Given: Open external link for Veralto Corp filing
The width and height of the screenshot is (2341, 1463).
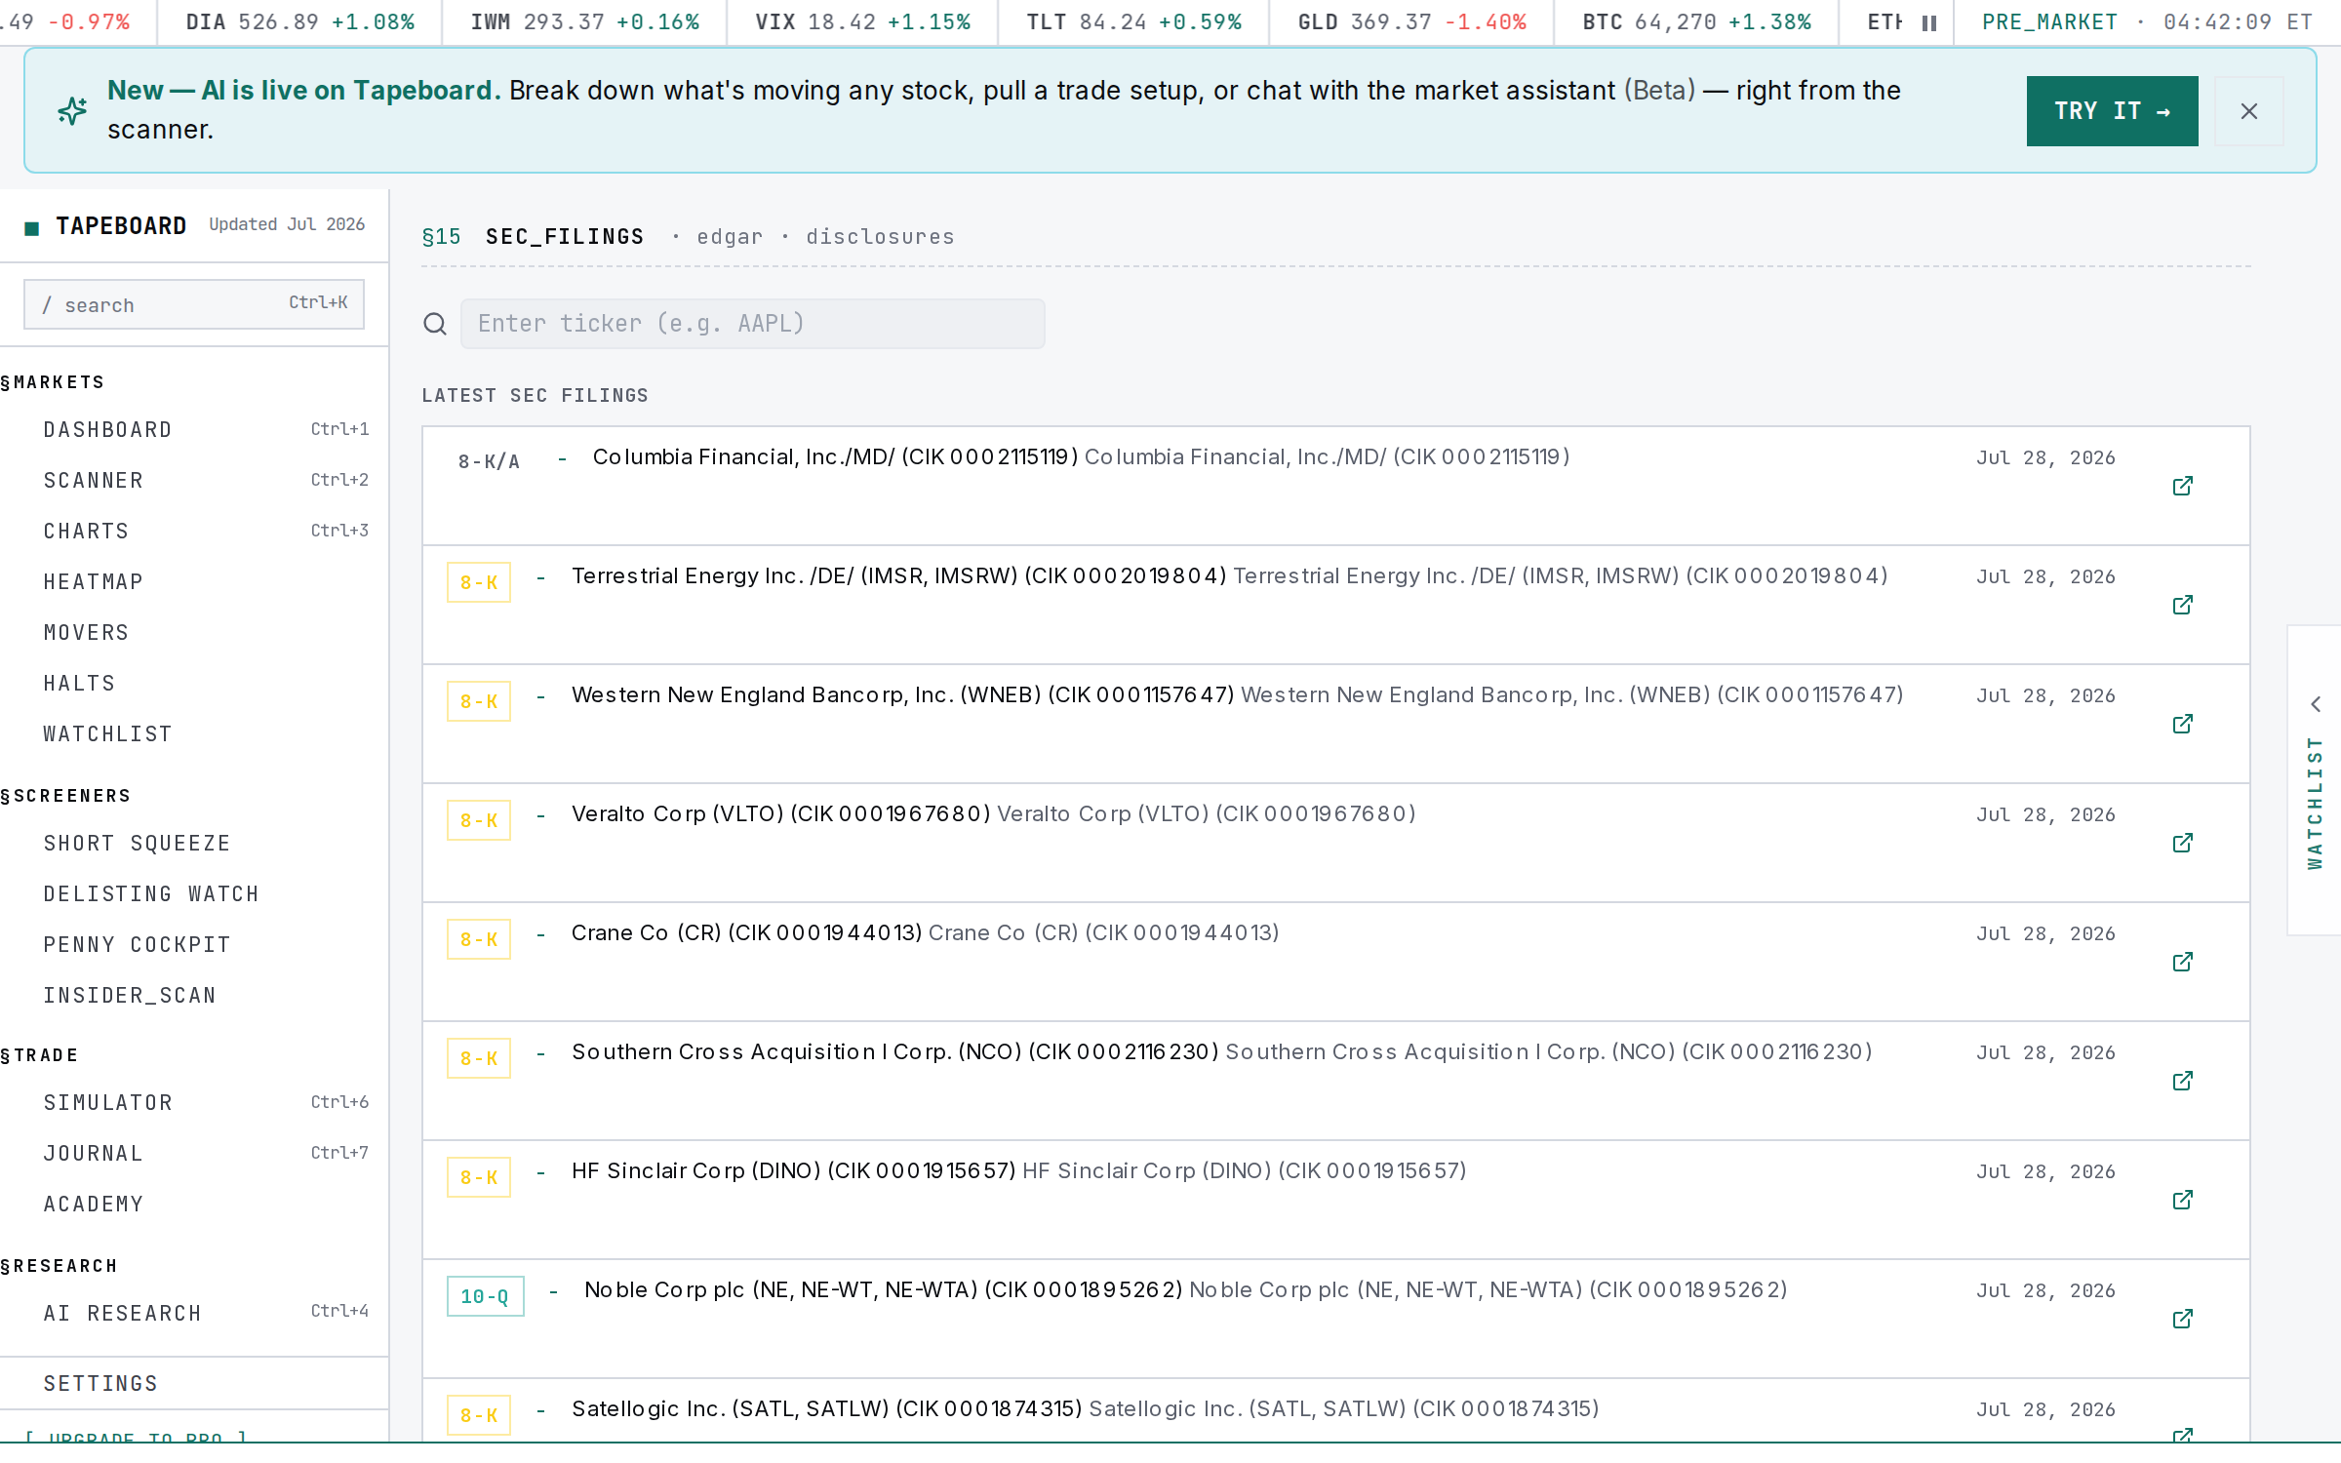Looking at the screenshot, I should [2183, 843].
